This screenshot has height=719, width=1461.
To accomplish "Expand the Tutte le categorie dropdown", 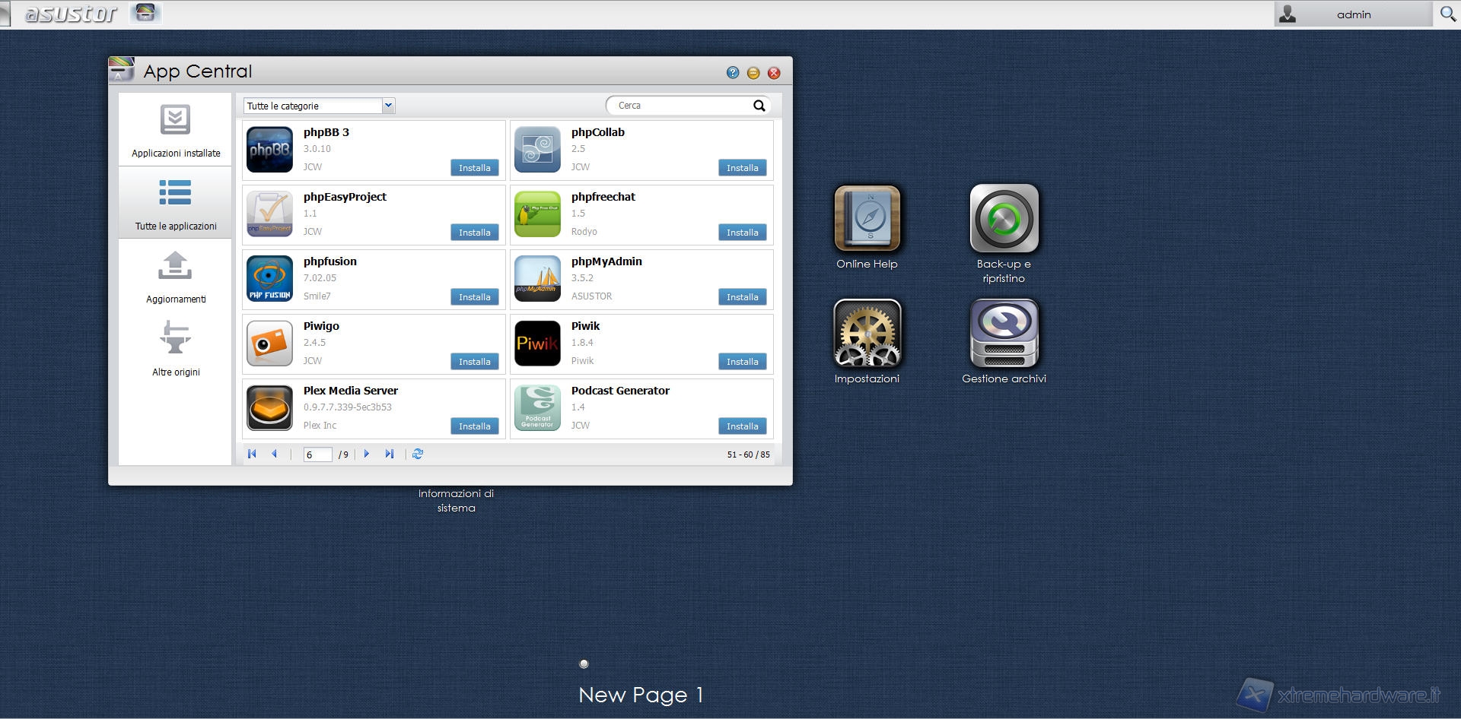I will (388, 106).
